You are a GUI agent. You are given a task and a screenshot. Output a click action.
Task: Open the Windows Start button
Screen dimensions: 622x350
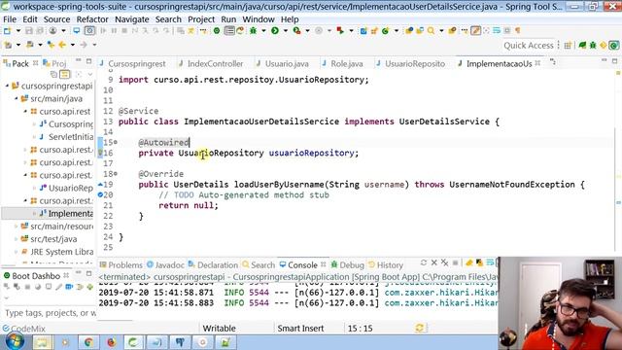(x=15, y=341)
